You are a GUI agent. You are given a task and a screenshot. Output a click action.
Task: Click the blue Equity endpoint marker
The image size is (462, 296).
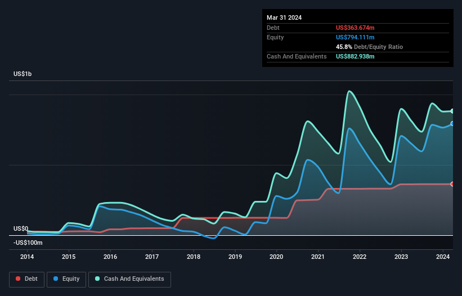point(452,124)
